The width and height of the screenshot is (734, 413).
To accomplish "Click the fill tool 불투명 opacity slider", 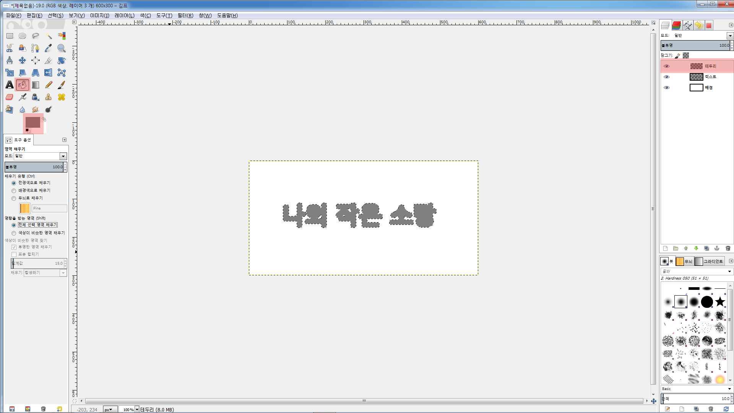I will [34, 167].
